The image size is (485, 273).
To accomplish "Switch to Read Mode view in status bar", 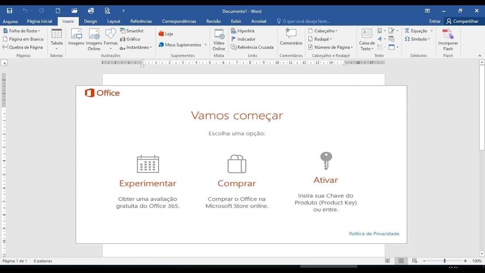I will click(387, 261).
